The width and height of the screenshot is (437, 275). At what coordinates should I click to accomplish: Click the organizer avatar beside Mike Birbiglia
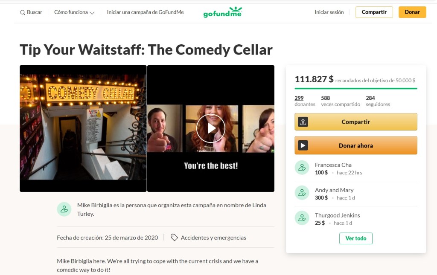(x=64, y=209)
